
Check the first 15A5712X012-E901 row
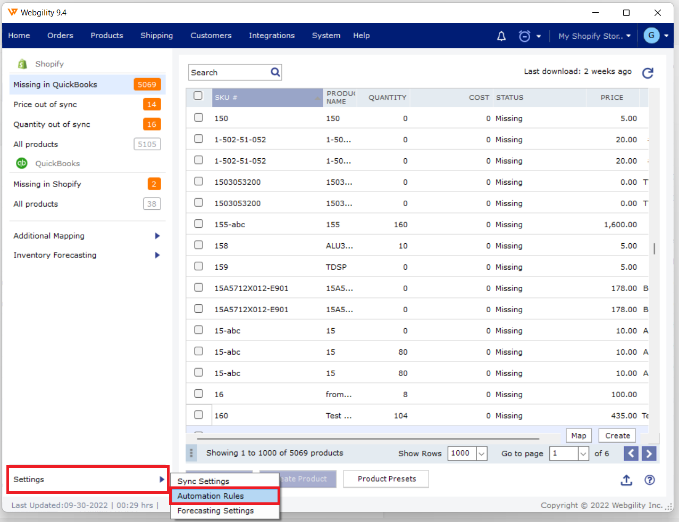(x=198, y=287)
